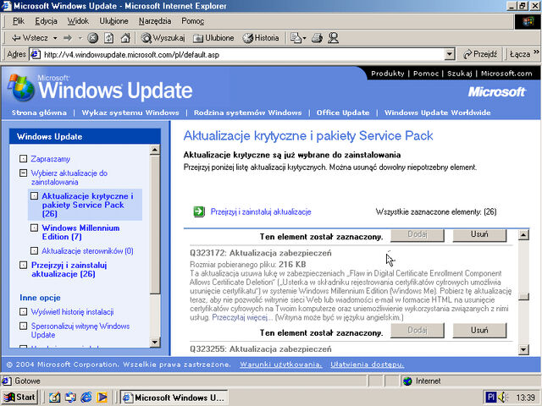Click the Wstecz back arrow button

[x=30, y=38]
